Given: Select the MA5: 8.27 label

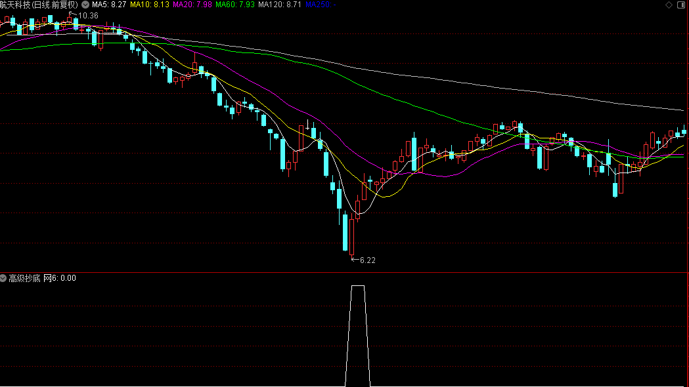Looking at the screenshot, I should pos(109,5).
